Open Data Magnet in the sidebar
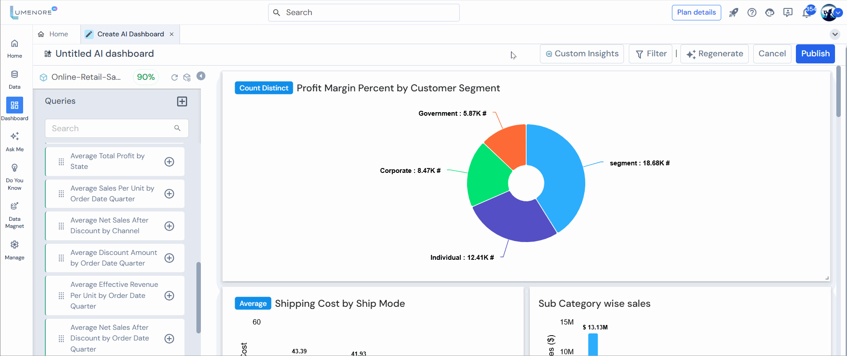This screenshot has height=356, width=847. tap(15, 215)
